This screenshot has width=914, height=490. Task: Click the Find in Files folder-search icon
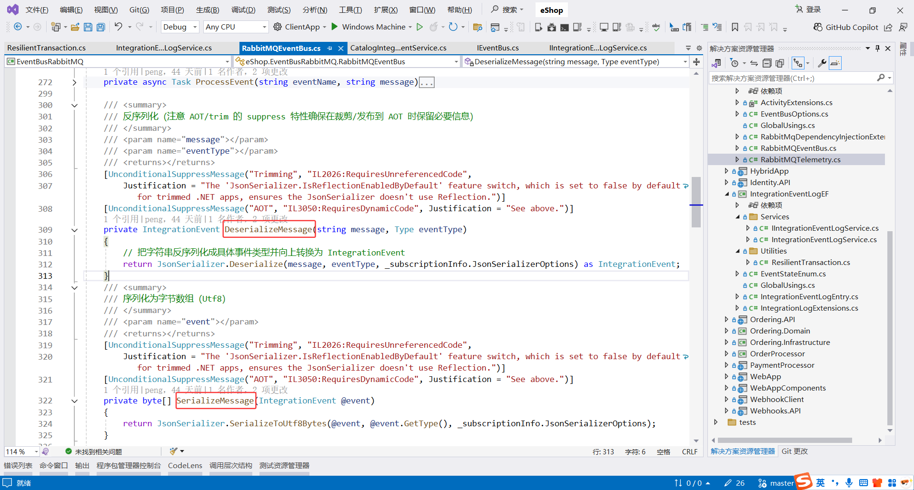477,27
